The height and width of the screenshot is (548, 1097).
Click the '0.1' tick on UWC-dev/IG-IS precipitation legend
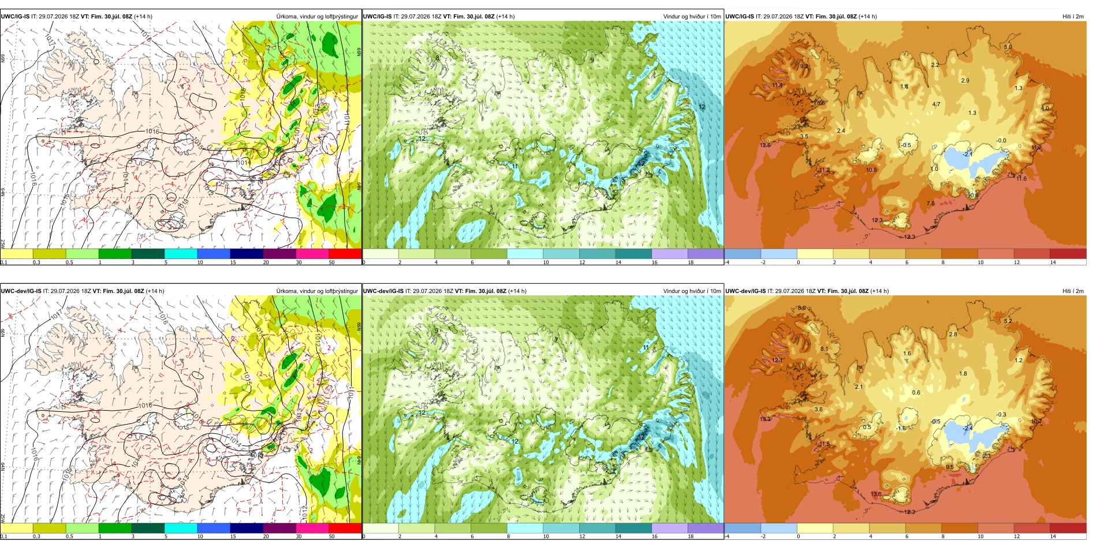pyautogui.click(x=4, y=536)
